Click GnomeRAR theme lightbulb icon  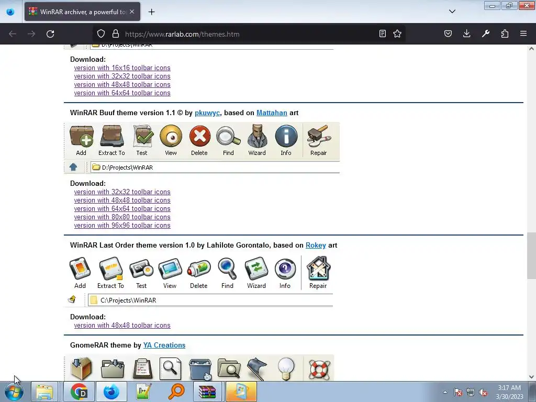[x=286, y=369]
